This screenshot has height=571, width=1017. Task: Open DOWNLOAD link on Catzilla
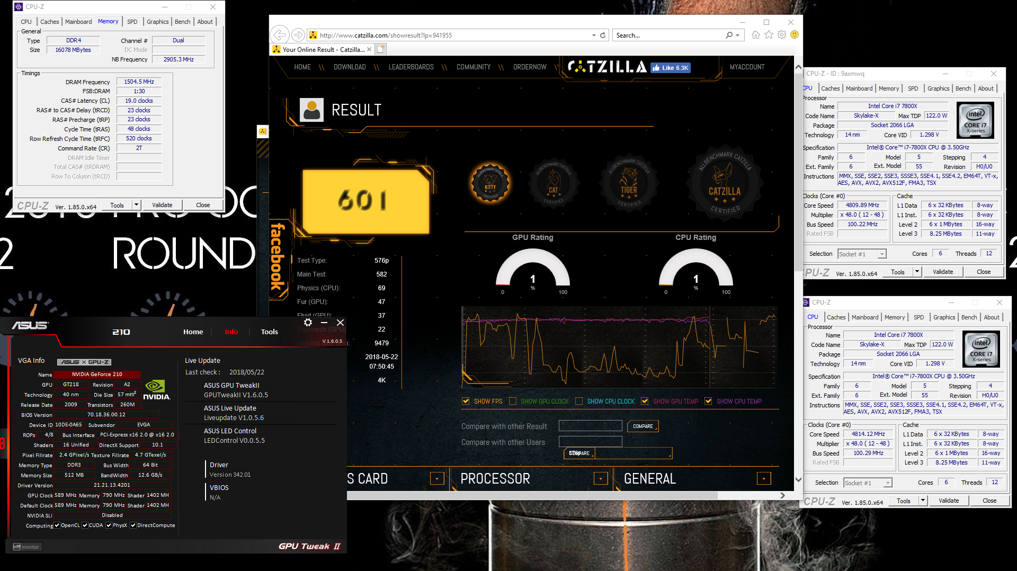click(350, 67)
